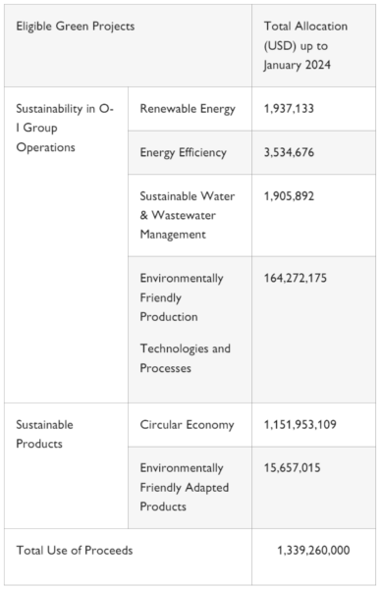The image size is (381, 589).
Task: Select Environmentally Friendly Adapted Products cell
Action: pyautogui.click(x=190, y=488)
